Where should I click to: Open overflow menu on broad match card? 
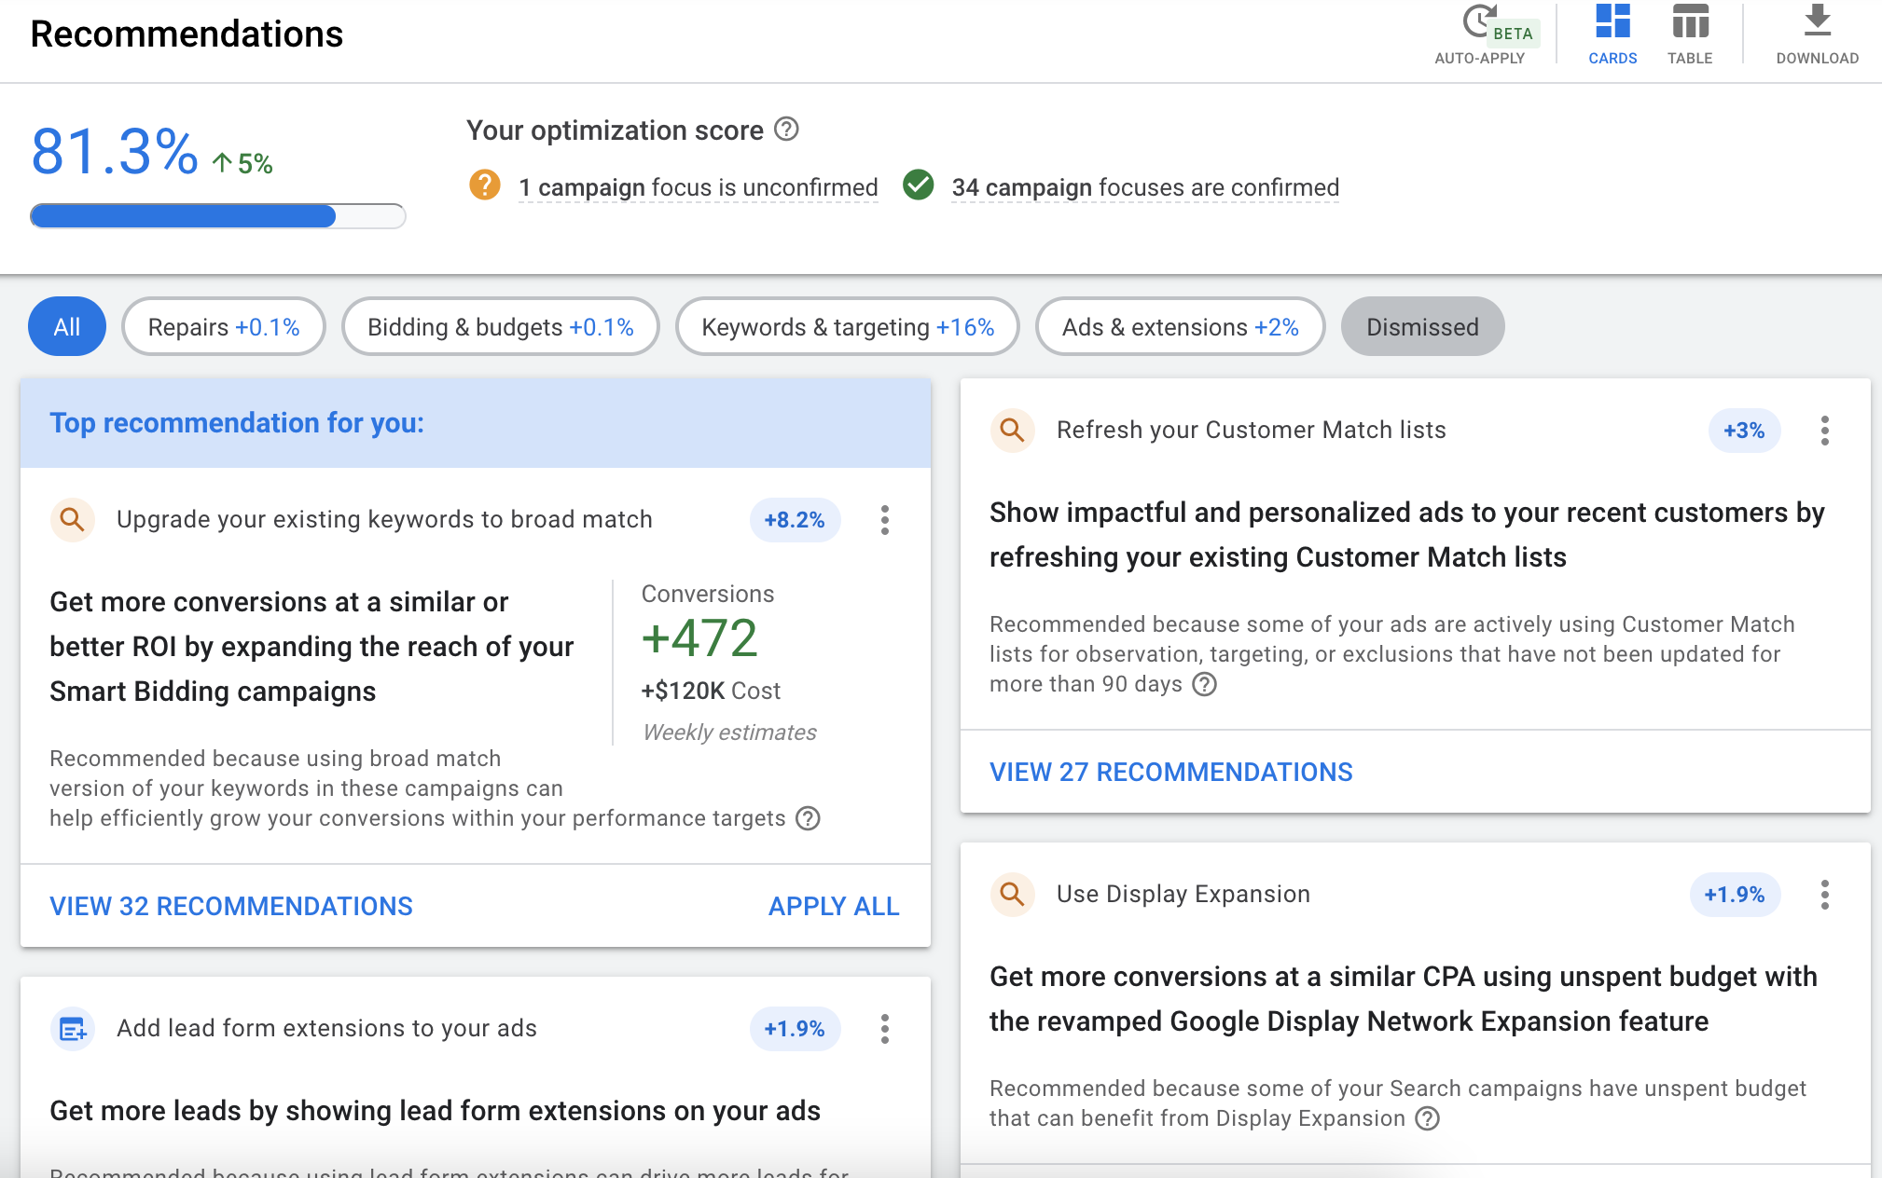[x=884, y=520]
